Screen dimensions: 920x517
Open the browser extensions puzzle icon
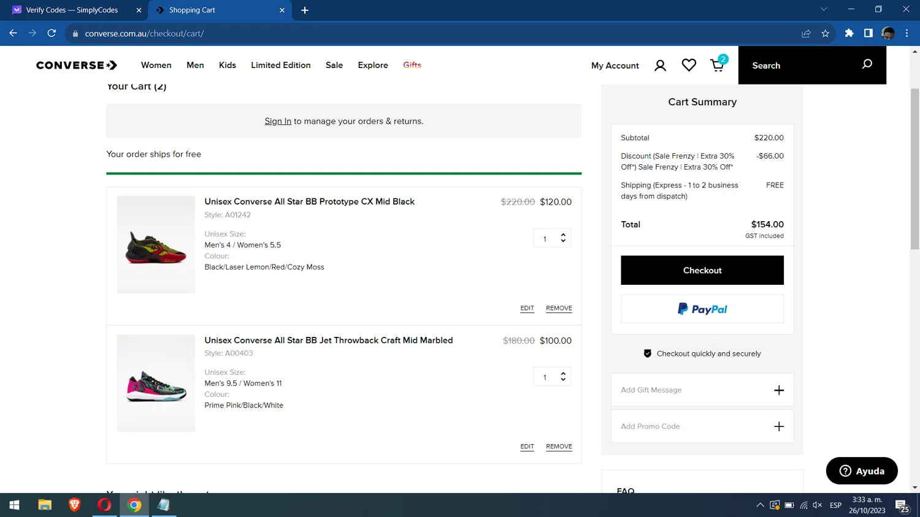coord(849,33)
